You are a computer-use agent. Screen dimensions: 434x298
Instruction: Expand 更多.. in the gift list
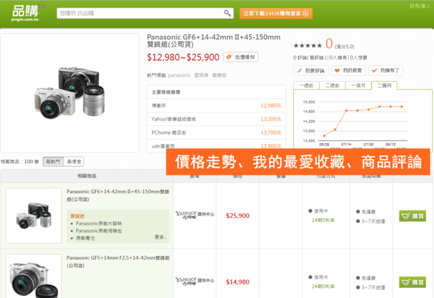coord(160,237)
